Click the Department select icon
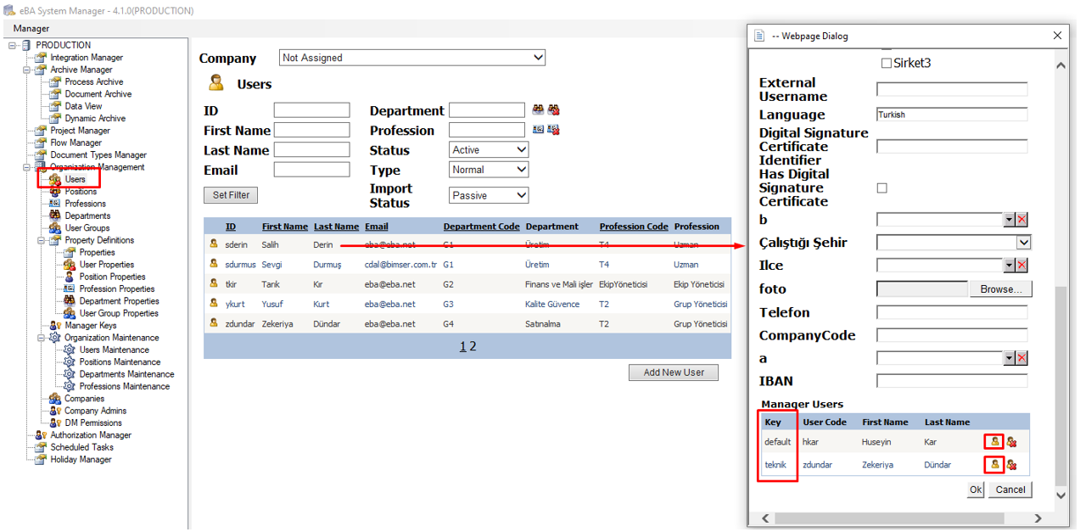Image resolution: width=1080 pixels, height=532 pixels. (x=538, y=110)
